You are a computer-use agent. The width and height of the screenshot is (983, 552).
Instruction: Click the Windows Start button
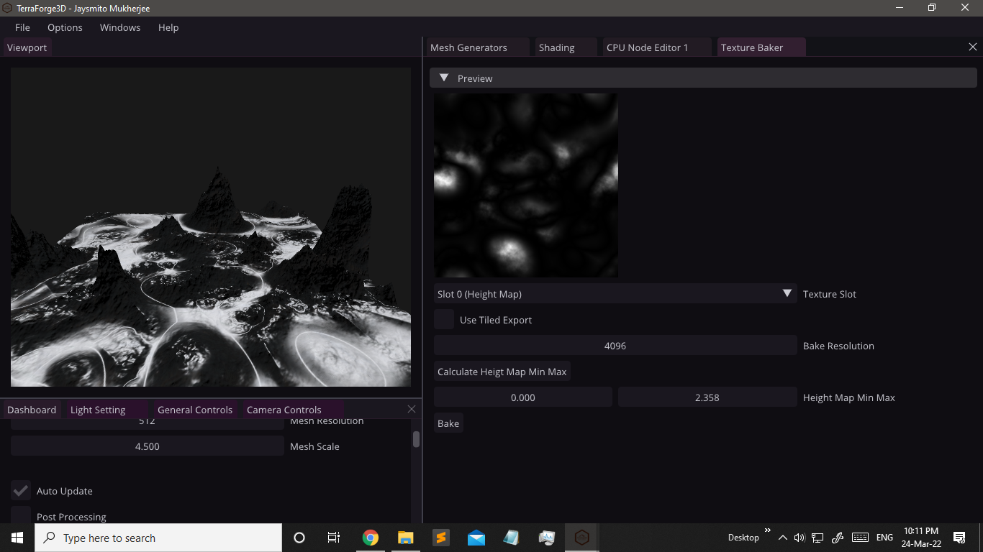click(x=17, y=538)
